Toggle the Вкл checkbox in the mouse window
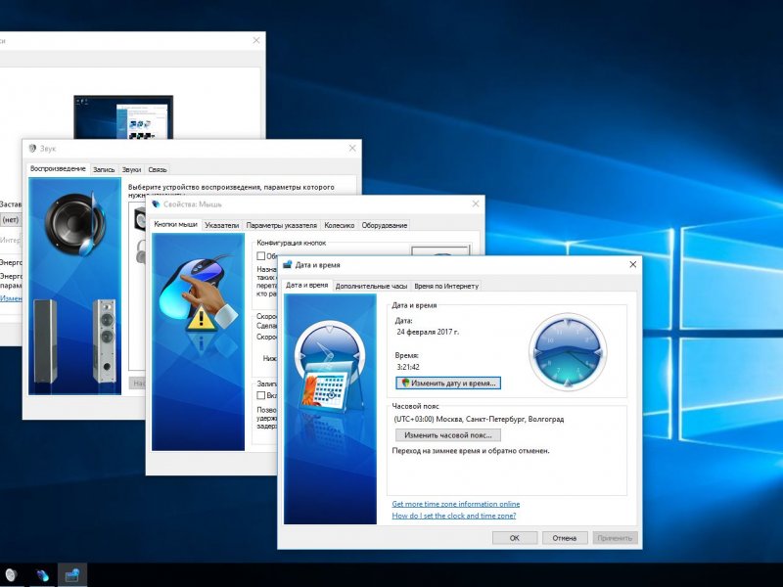The width and height of the screenshot is (783, 587). (x=260, y=395)
